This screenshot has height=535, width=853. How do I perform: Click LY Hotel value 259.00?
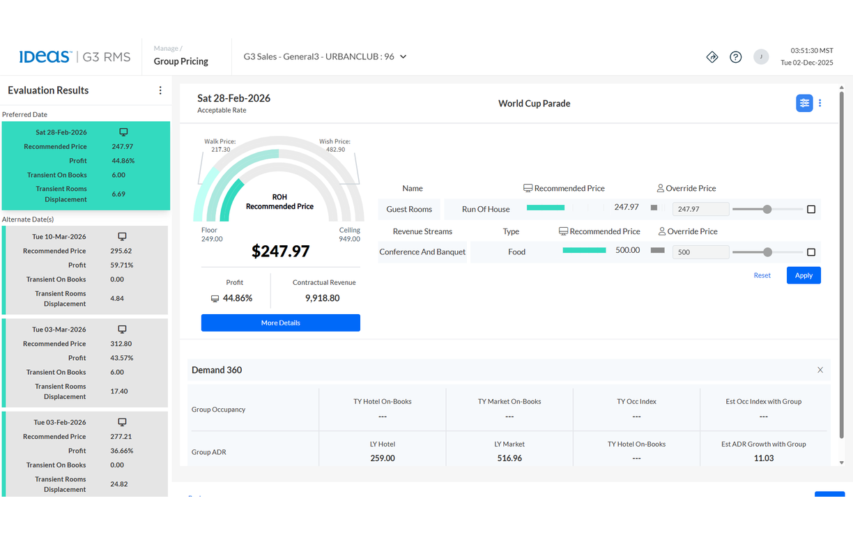383,458
